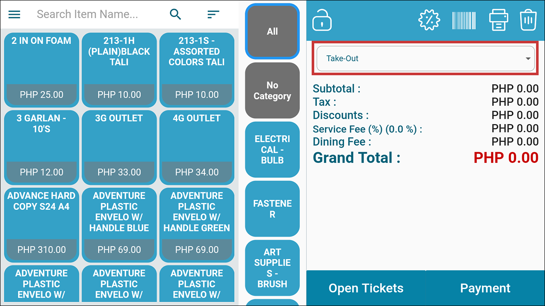Select the All category
This screenshot has width=545, height=306.
click(272, 31)
